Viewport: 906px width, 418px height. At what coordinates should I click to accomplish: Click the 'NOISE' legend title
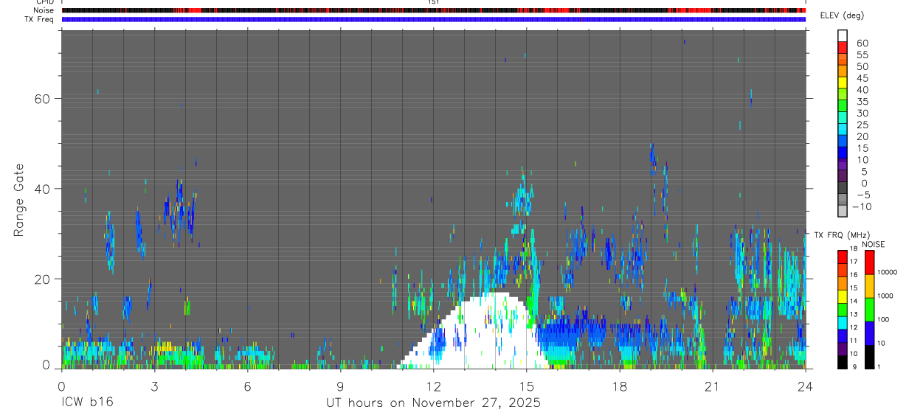(873, 244)
